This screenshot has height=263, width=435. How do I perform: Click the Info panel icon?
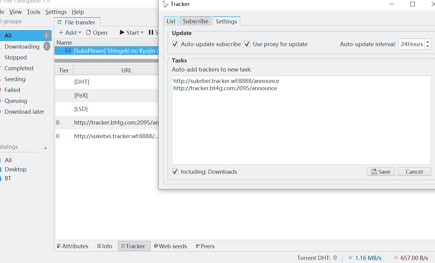click(x=99, y=246)
